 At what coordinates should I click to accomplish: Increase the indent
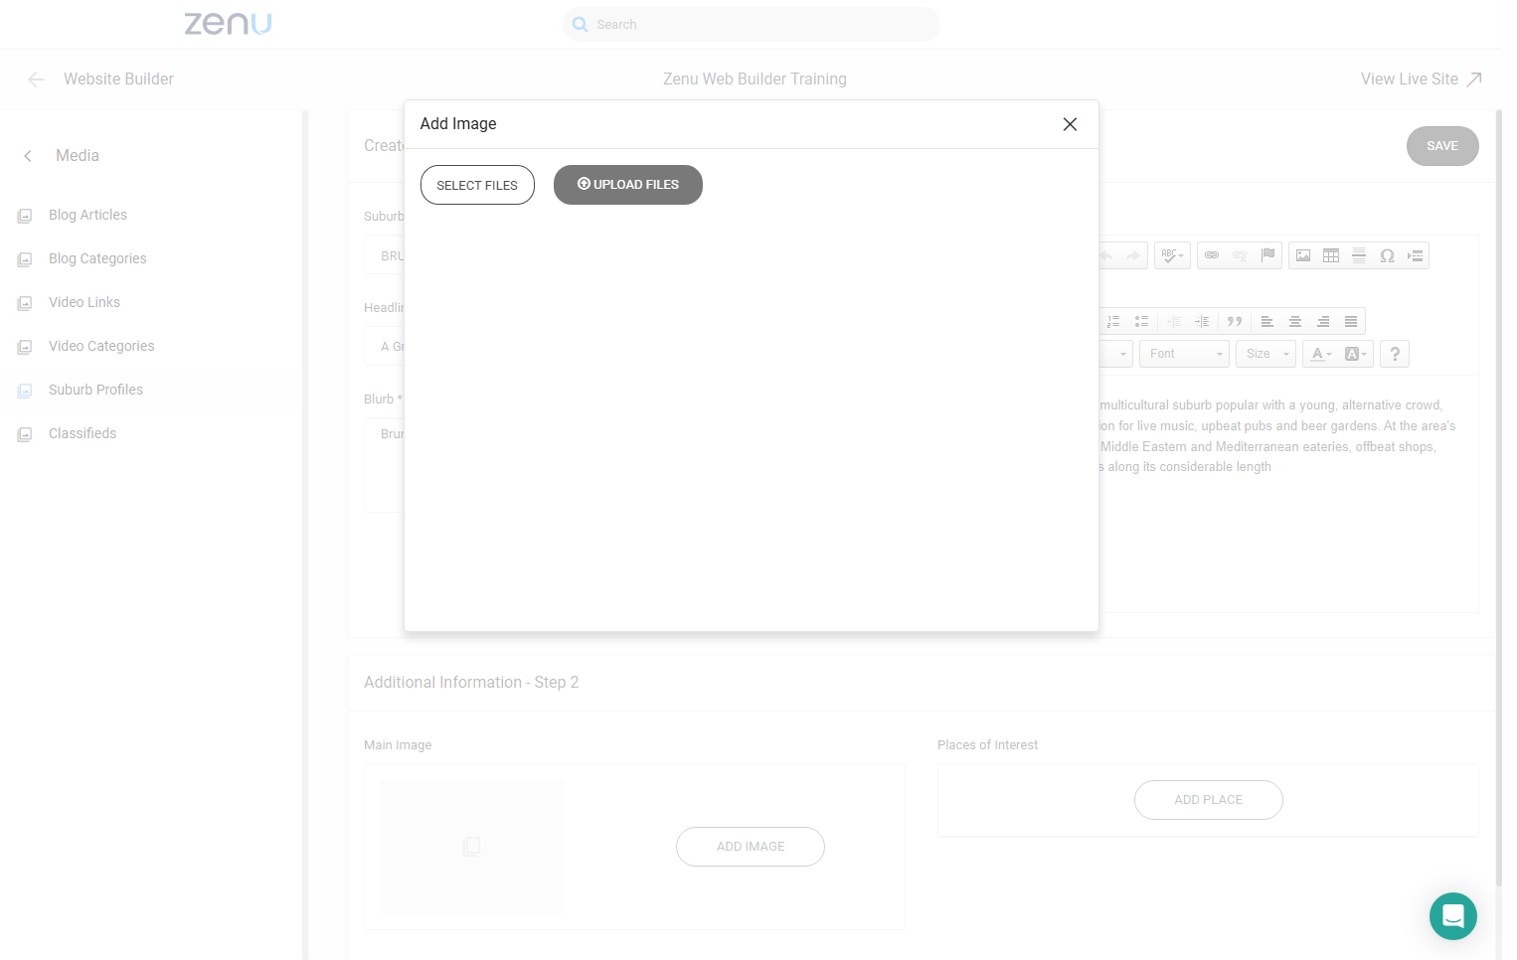pyautogui.click(x=1202, y=321)
